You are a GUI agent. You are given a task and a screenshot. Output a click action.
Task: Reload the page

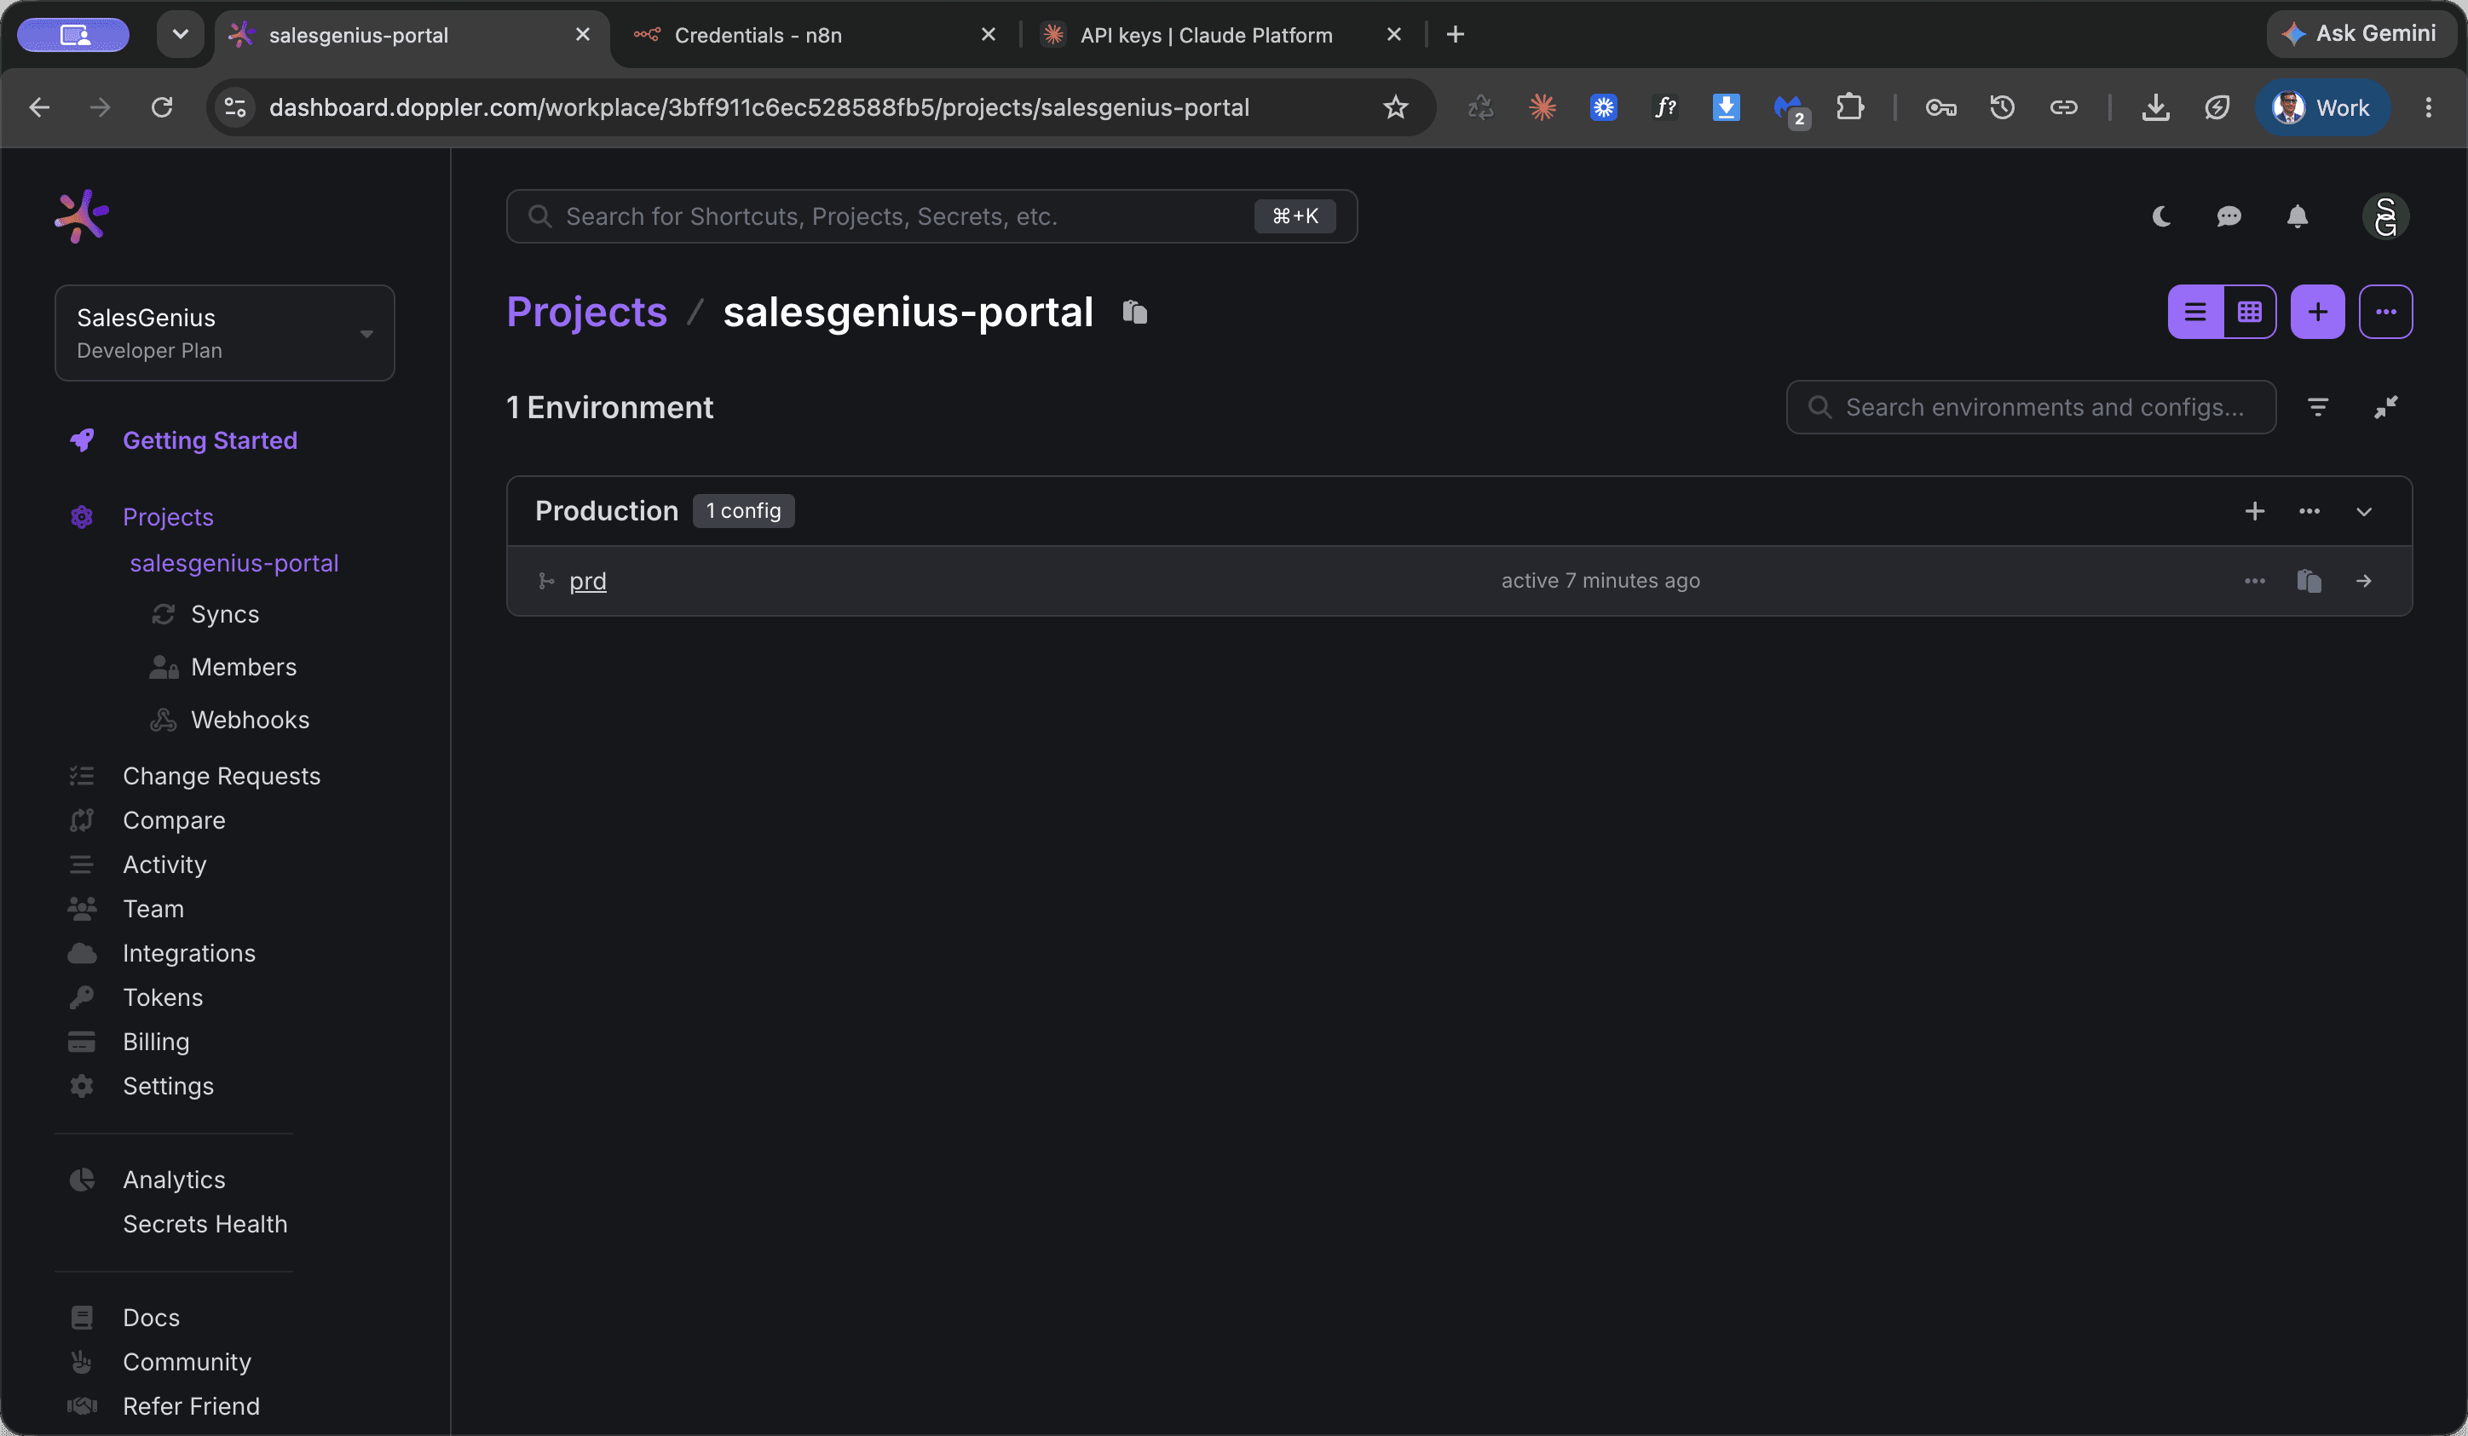point(162,107)
